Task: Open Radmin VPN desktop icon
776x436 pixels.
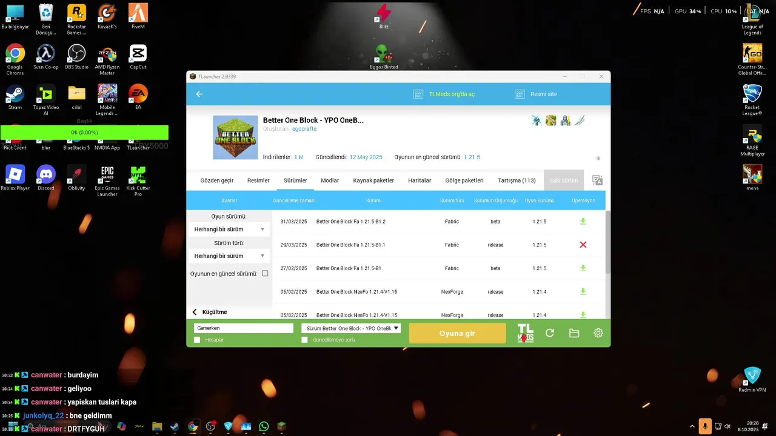Action: click(x=752, y=380)
